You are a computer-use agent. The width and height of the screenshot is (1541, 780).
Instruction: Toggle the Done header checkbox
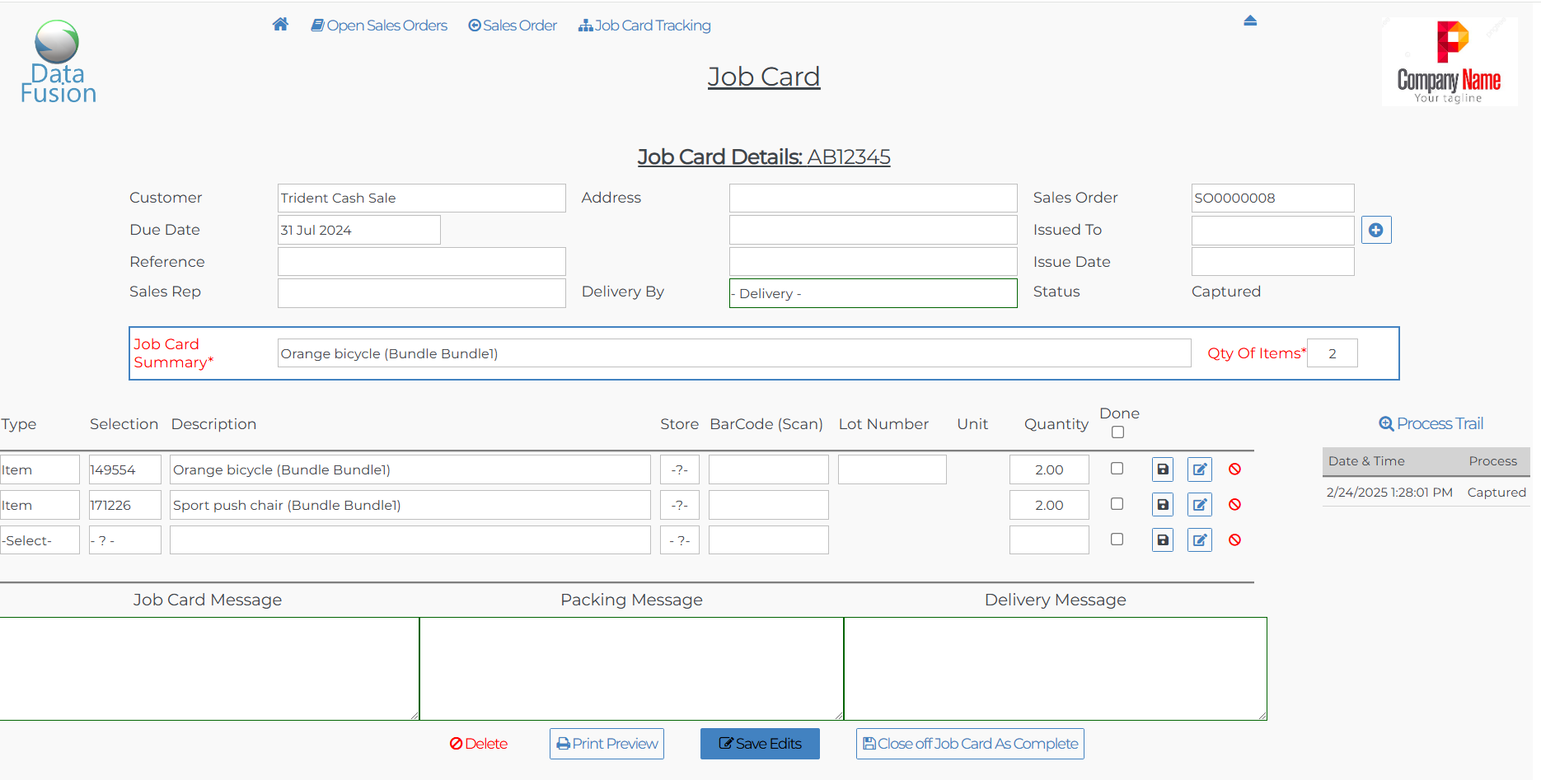point(1117,432)
